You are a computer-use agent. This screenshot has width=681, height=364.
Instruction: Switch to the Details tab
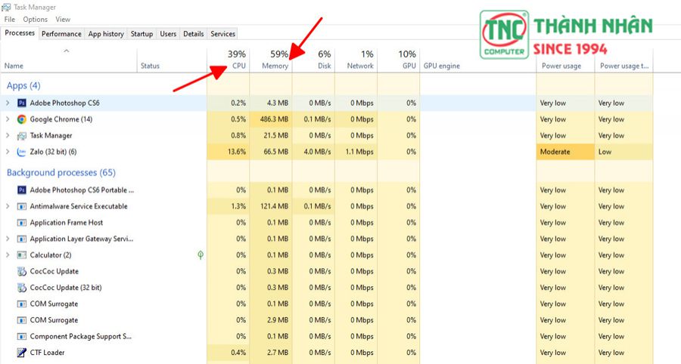click(193, 34)
